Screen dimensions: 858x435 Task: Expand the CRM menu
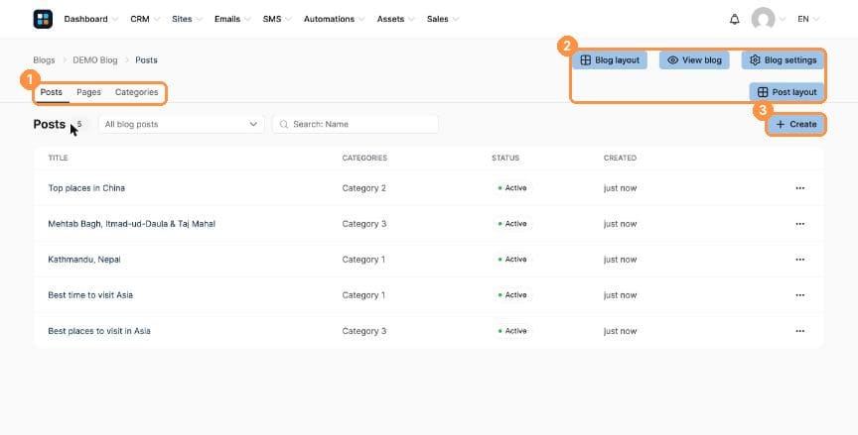pyautogui.click(x=145, y=19)
